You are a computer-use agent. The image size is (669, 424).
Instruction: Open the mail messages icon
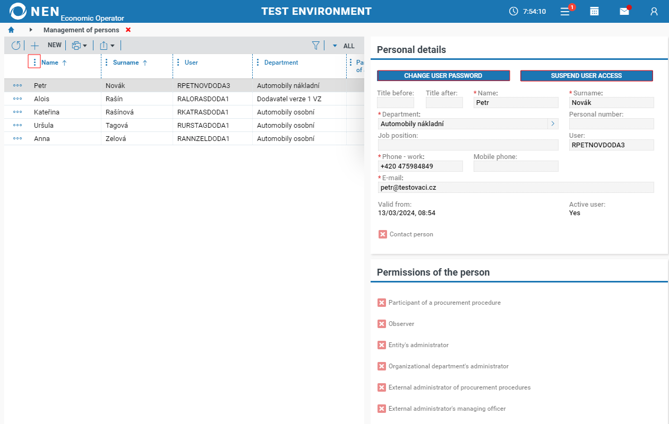pyautogui.click(x=624, y=11)
